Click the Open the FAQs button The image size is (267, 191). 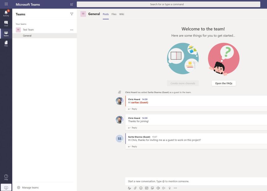pos(223,83)
